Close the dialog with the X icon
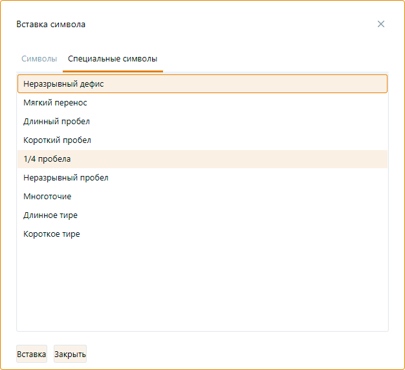 pos(381,24)
